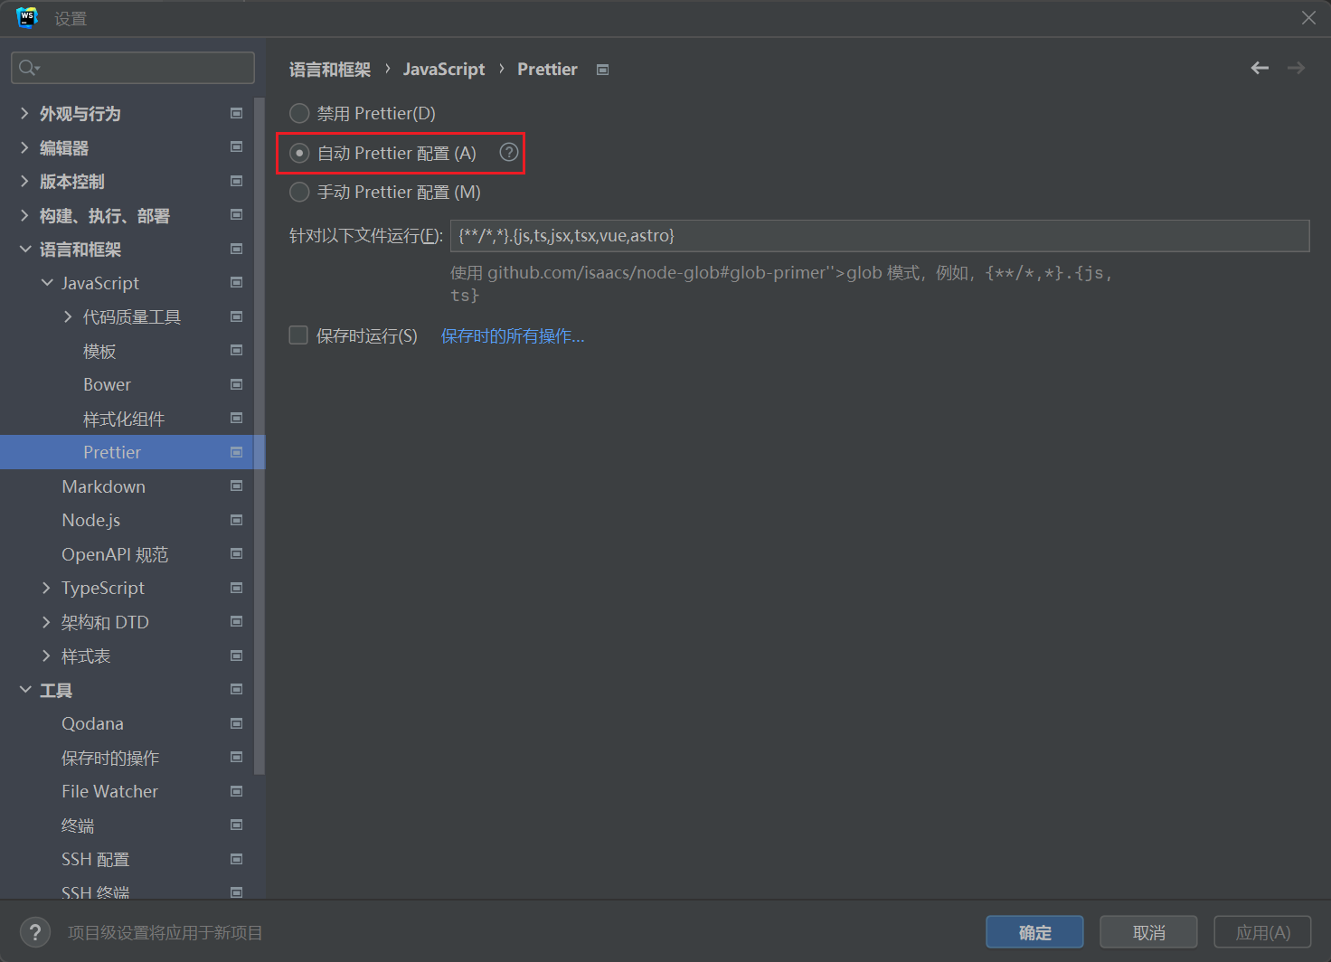This screenshot has height=962, width=1331.
Task: Click the settings tree vertical scrollbar
Action: click(260, 436)
